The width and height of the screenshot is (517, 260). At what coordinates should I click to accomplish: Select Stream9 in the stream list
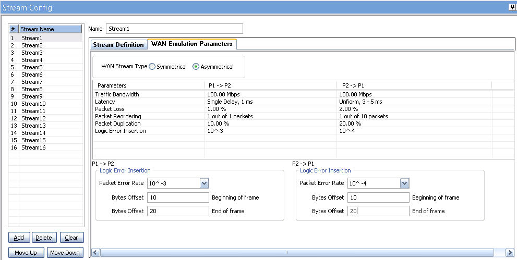click(x=45, y=96)
